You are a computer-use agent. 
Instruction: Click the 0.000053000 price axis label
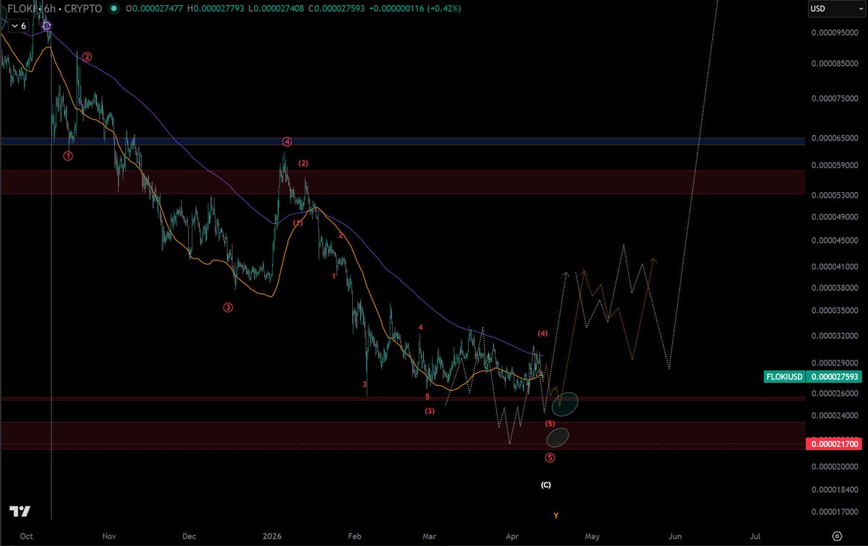click(835, 195)
